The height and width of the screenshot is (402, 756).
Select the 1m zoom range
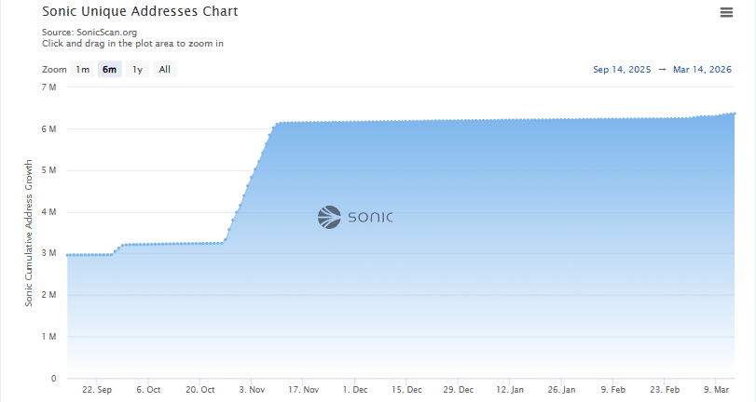pos(83,69)
